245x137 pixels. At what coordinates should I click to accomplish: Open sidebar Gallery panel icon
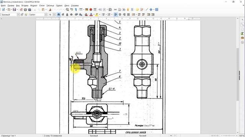242,38
